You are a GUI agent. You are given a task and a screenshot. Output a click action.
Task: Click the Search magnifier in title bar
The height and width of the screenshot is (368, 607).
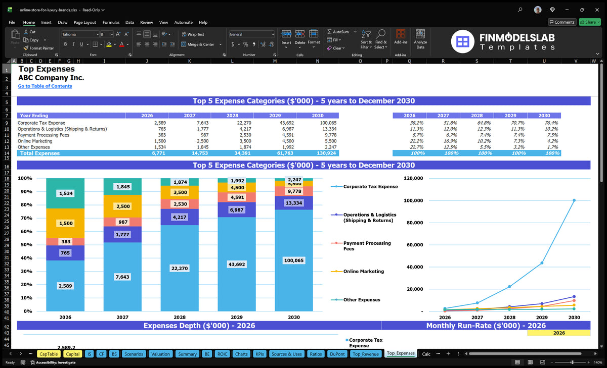point(520,9)
